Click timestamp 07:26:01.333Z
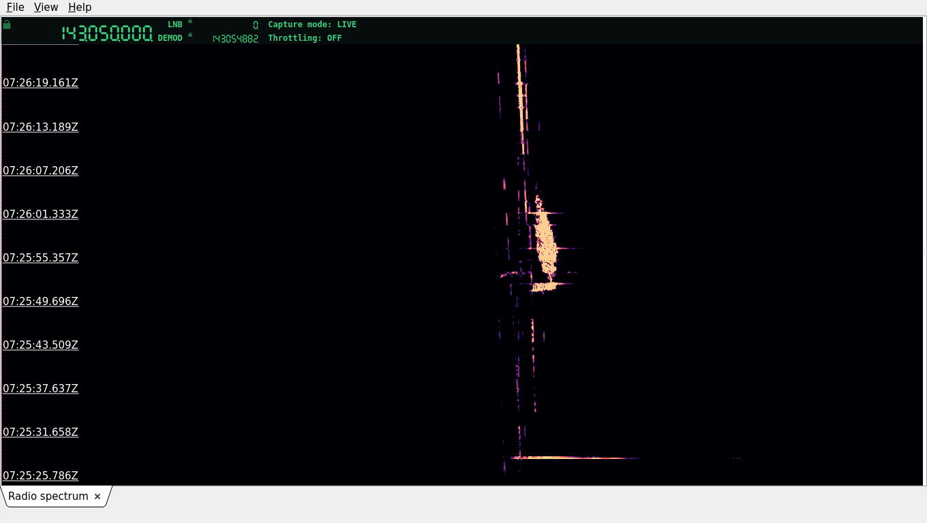 (x=40, y=214)
